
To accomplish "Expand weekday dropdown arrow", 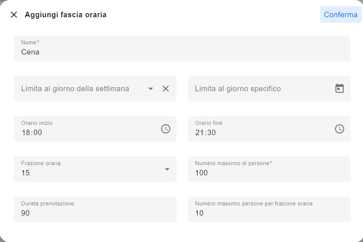I will coord(151,89).
